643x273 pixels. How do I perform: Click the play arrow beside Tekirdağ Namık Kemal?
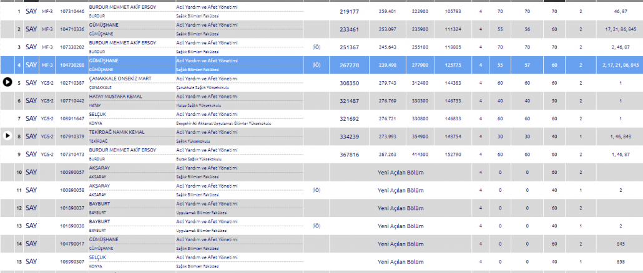click(x=8, y=135)
